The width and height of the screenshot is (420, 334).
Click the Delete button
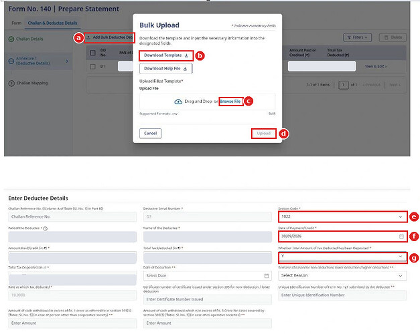(x=393, y=37)
